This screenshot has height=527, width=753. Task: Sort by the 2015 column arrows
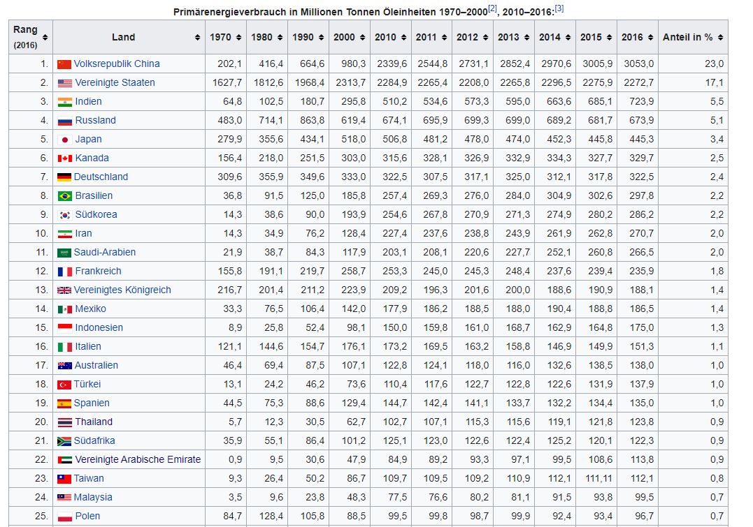coord(610,38)
